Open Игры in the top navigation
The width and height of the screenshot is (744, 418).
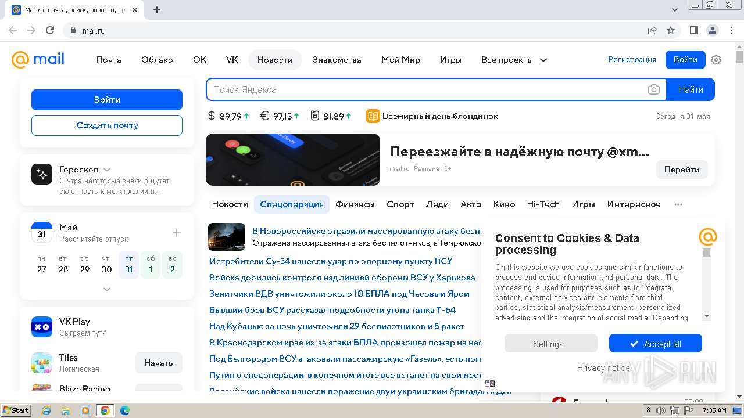450,60
